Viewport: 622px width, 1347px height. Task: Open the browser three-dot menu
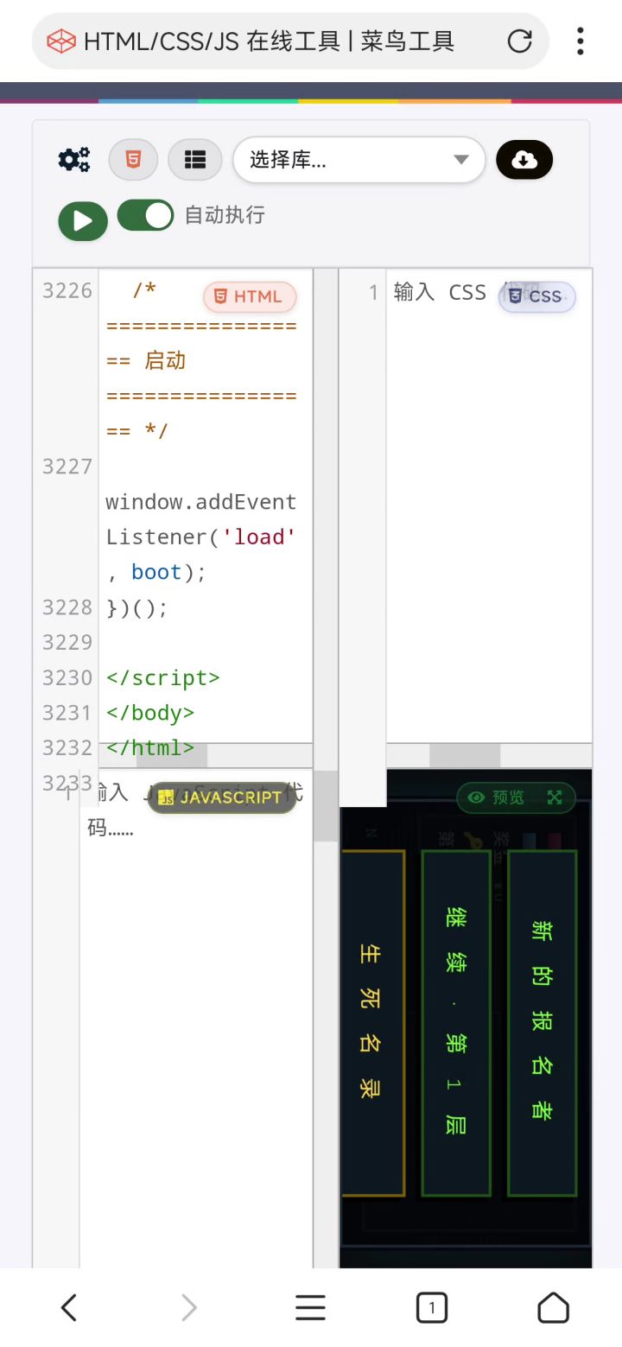tap(581, 41)
